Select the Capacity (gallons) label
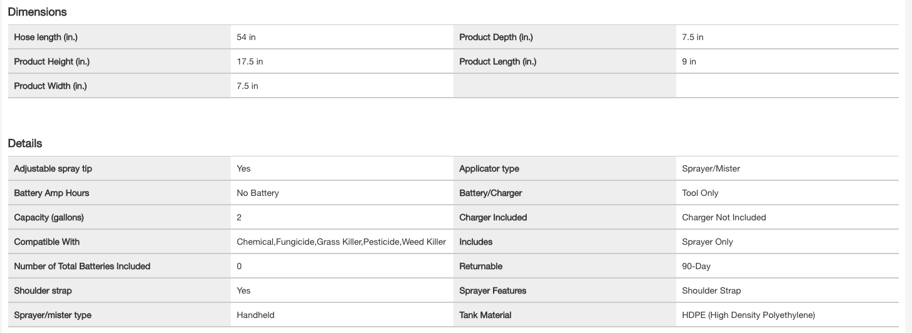Image resolution: width=912 pixels, height=333 pixels. point(49,217)
